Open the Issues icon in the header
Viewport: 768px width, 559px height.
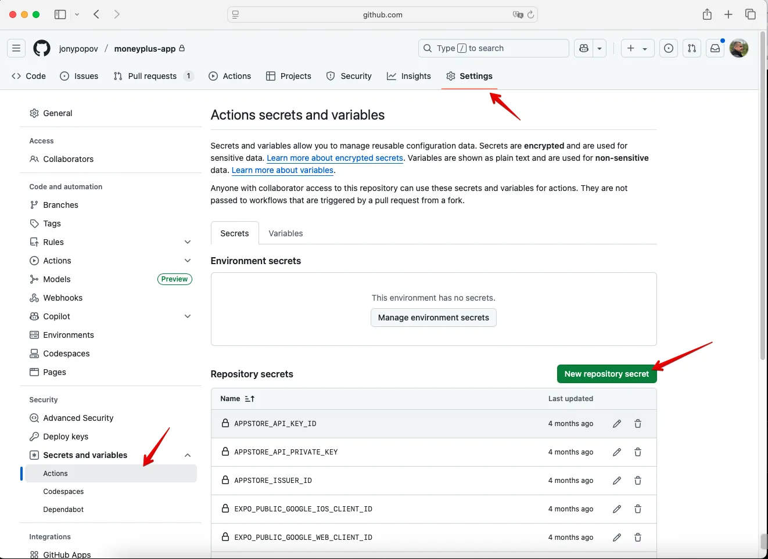coord(669,48)
